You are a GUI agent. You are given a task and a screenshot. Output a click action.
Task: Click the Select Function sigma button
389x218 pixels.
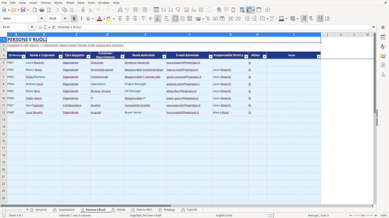click(x=45, y=27)
